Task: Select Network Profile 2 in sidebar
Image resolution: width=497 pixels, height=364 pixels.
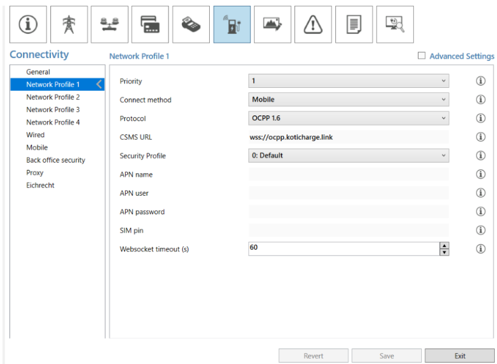Action: (53, 97)
